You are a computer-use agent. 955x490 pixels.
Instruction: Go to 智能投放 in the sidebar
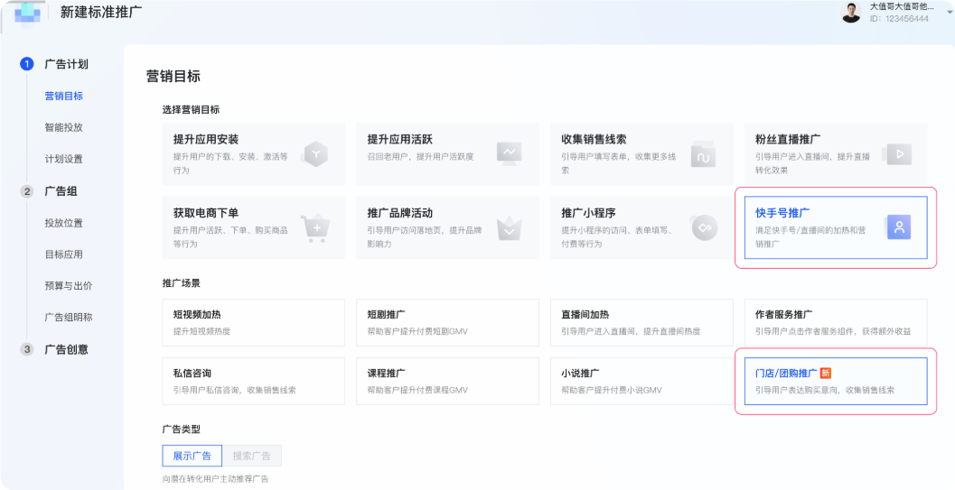coord(63,127)
